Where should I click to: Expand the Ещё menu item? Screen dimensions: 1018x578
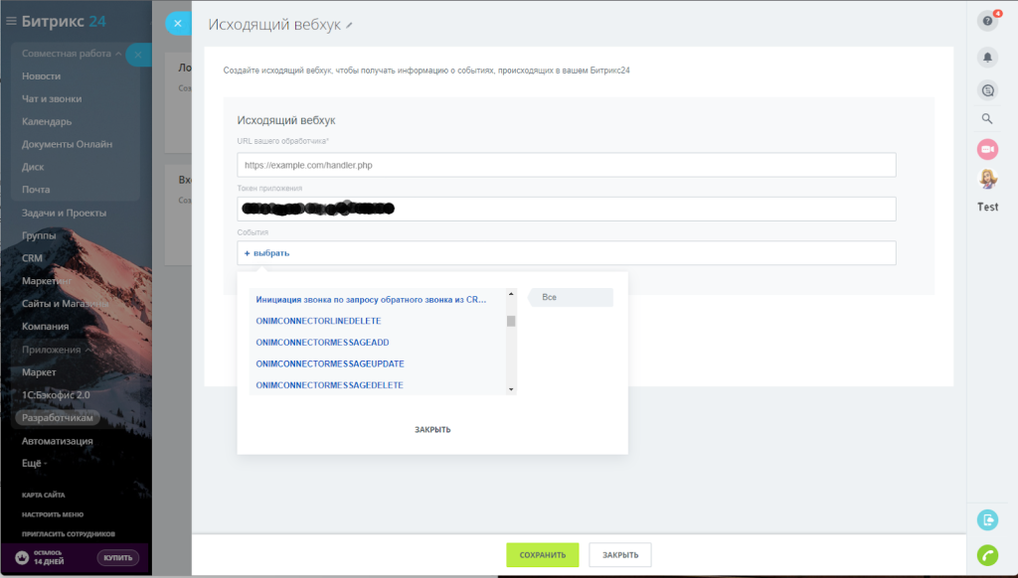tap(35, 463)
